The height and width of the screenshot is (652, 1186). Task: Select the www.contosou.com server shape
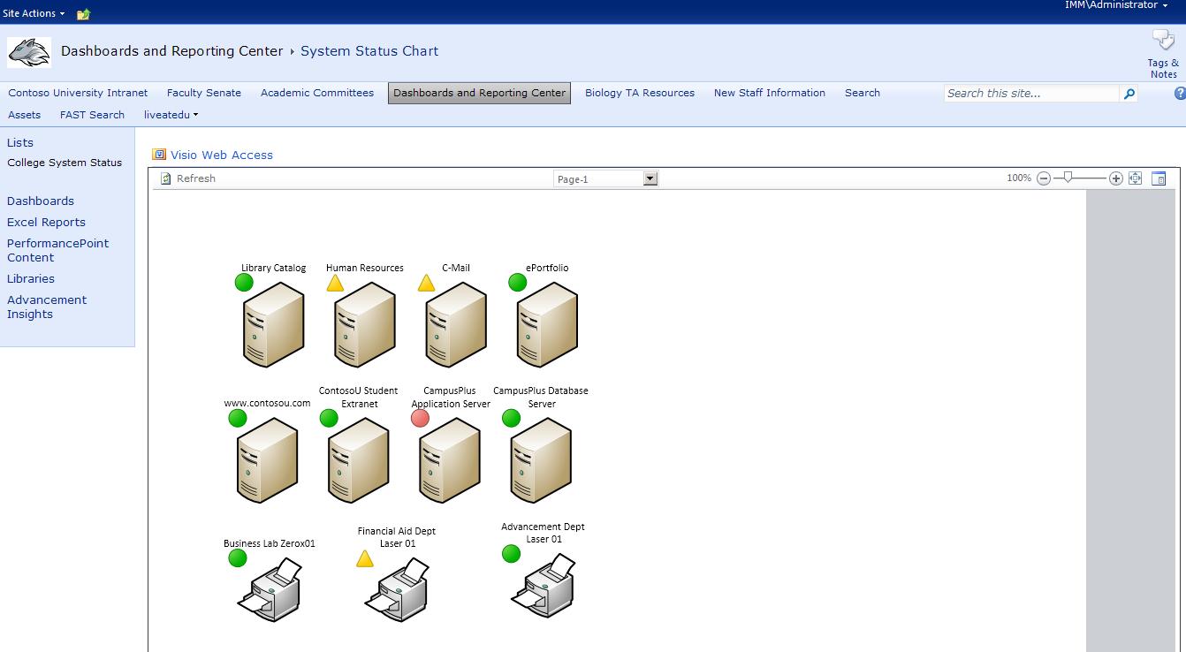coord(268,460)
